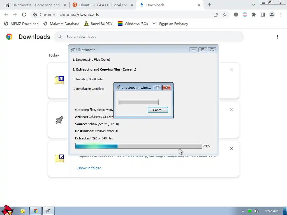Open Chrome's three-dot main menu
287x215 pixels.
[281, 15]
